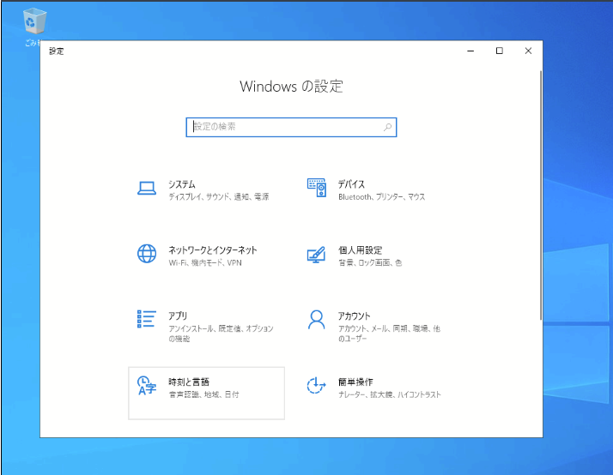The height and width of the screenshot is (475, 613).
Task: Select the Recycle Bin icon on the desktop
Action: 36,21
